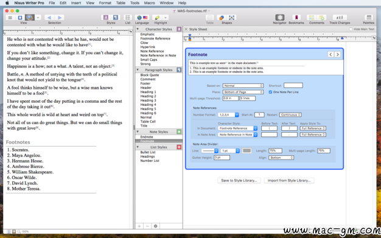381x238 pixels.
Task: Click Save to Style Library button
Action: pos(239,180)
